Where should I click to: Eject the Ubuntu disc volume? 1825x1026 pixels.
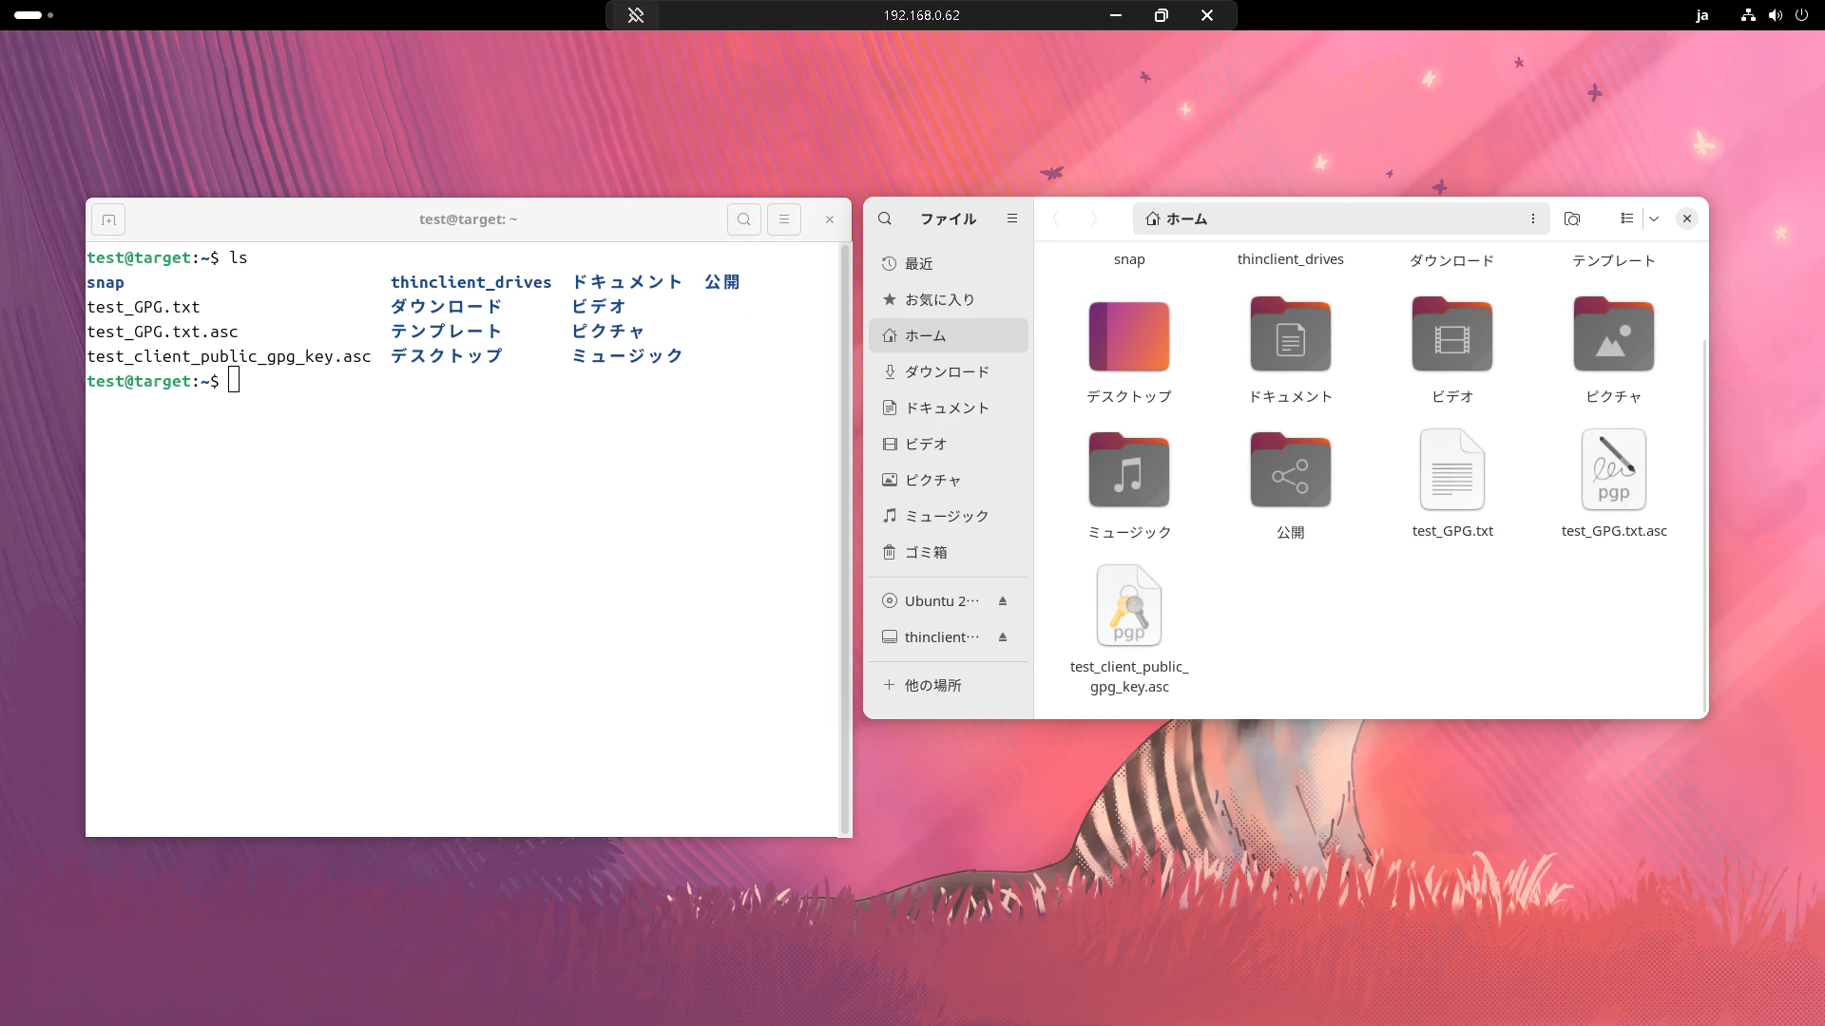point(1003,601)
